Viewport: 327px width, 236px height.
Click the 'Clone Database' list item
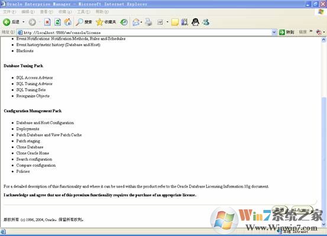[30, 147]
